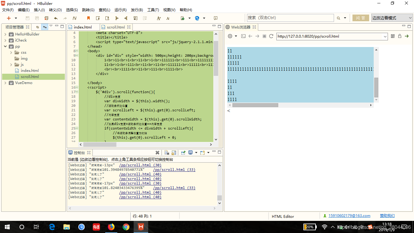
Task: Open the 运行(R) menu
Action: (x=120, y=10)
